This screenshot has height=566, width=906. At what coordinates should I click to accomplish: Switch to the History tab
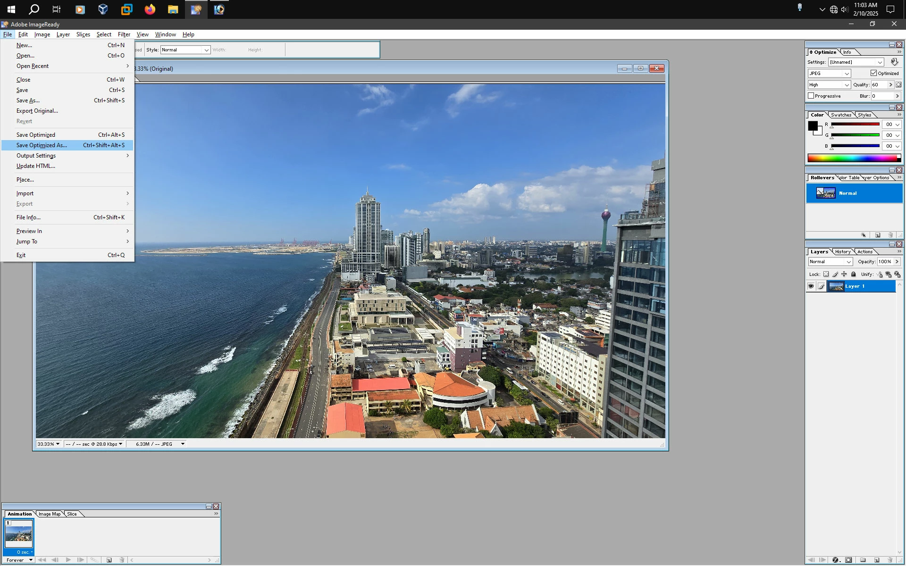842,252
